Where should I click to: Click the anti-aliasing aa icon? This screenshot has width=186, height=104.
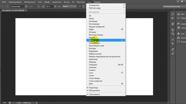coord(59,6)
